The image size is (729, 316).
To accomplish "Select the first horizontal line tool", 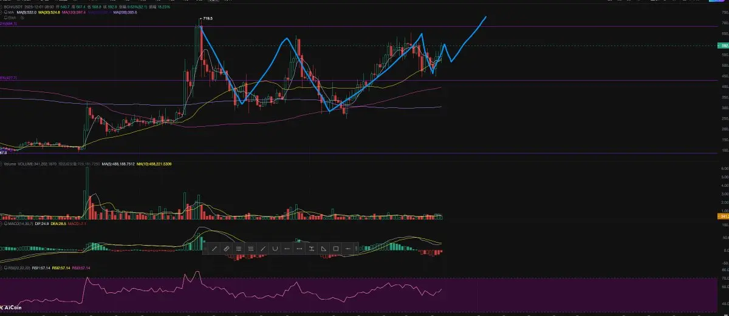I will 287,249.
